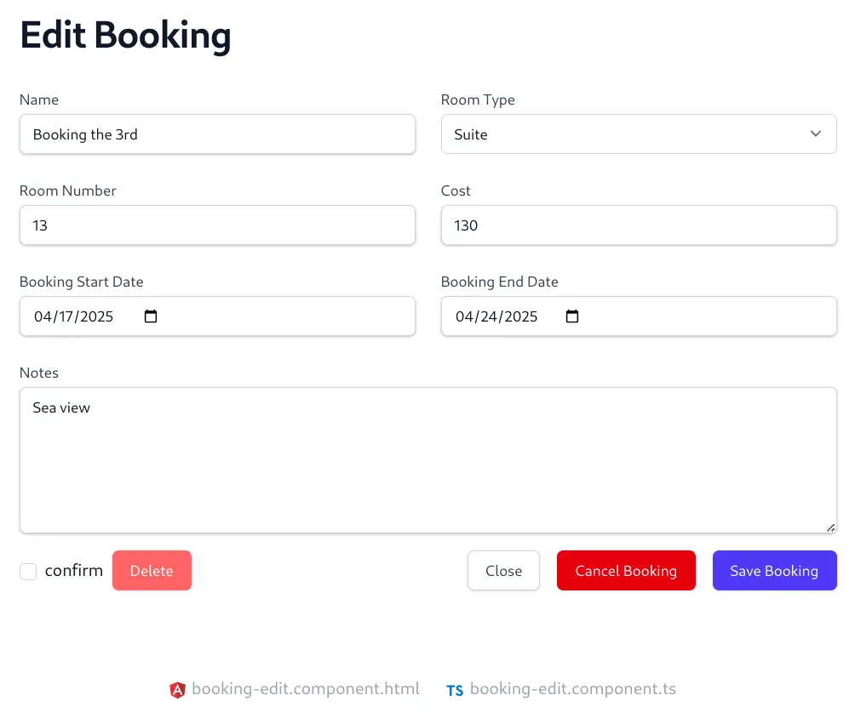Click the Angular logo icon

coord(177,690)
